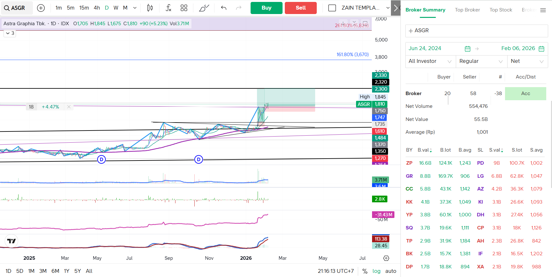Close the +4.47% measurement label
Viewport: 552px width, 277px height.
pos(69,107)
